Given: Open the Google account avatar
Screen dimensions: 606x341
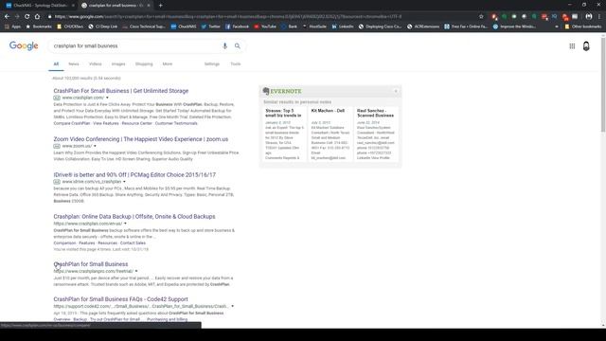Looking at the screenshot, I should 586,46.
